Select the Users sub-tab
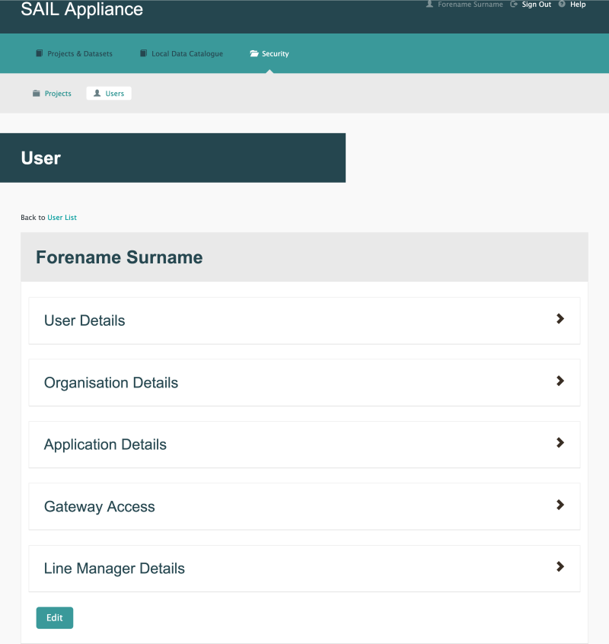The image size is (609, 644). click(x=108, y=93)
